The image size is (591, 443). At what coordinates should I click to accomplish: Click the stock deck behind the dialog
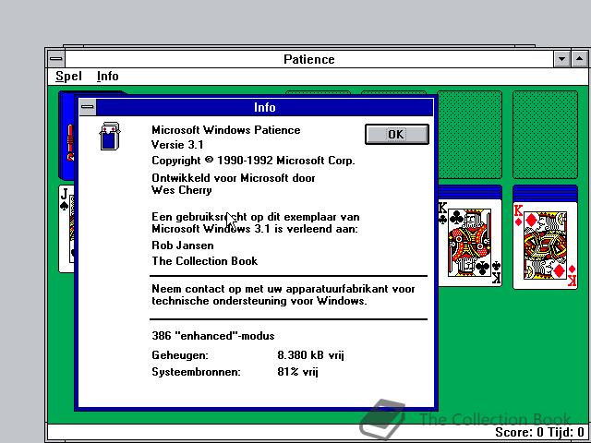coord(66,135)
